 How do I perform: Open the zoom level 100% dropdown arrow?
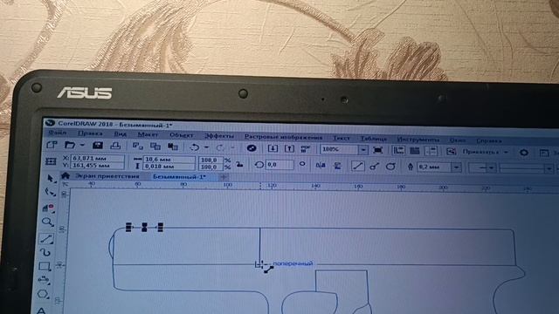click(363, 149)
